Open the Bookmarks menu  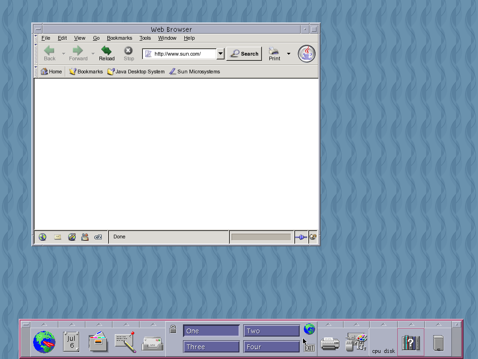119,38
